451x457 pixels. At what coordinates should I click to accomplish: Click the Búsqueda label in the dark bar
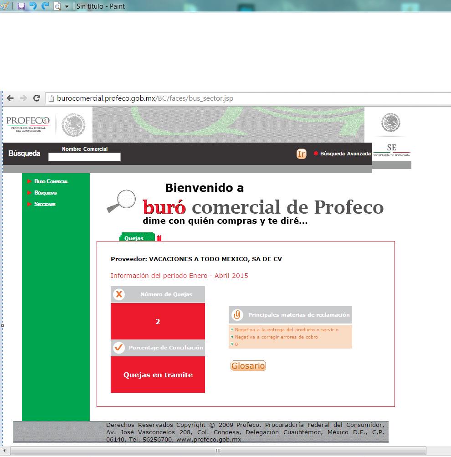point(24,153)
